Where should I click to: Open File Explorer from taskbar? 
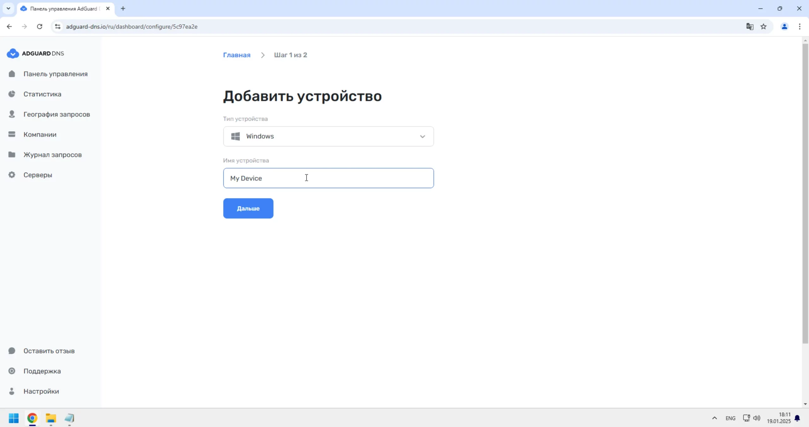[x=51, y=418]
